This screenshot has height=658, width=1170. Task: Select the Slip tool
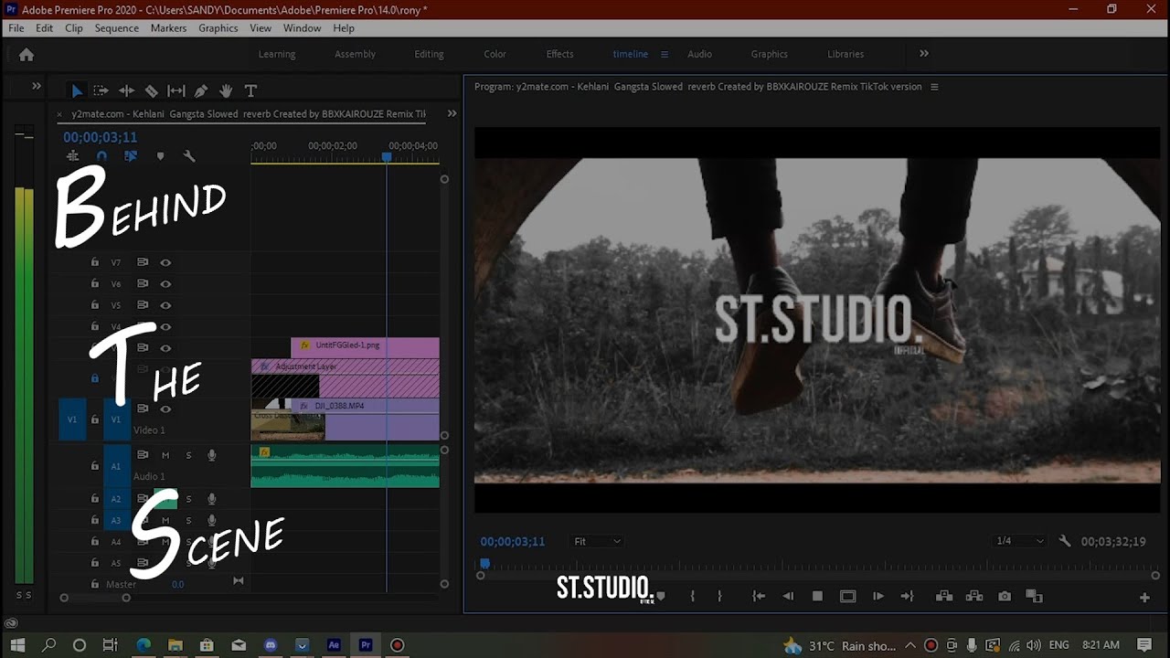coord(176,90)
